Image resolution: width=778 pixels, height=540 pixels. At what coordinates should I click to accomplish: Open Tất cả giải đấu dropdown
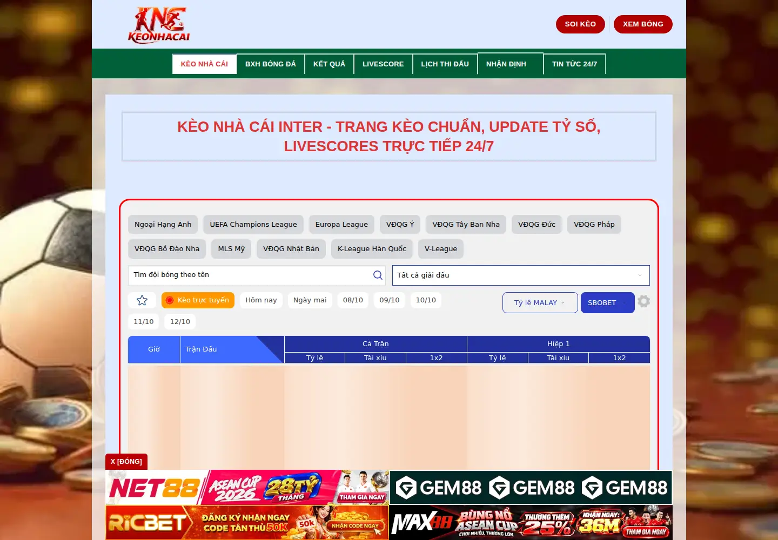[x=521, y=275]
